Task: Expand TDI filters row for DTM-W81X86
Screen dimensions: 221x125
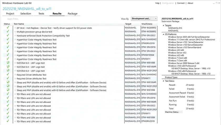Action: (15, 118)
